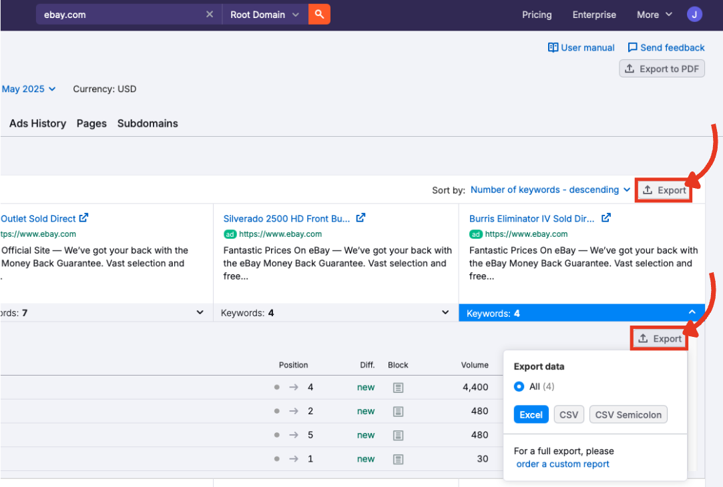Expand the More menu in header

(654, 15)
